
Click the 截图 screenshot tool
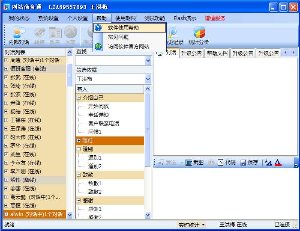tap(194, 163)
